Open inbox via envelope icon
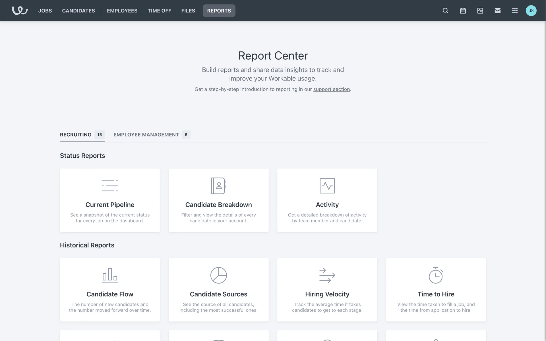Image resolution: width=546 pixels, height=341 pixels. pyautogui.click(x=497, y=11)
